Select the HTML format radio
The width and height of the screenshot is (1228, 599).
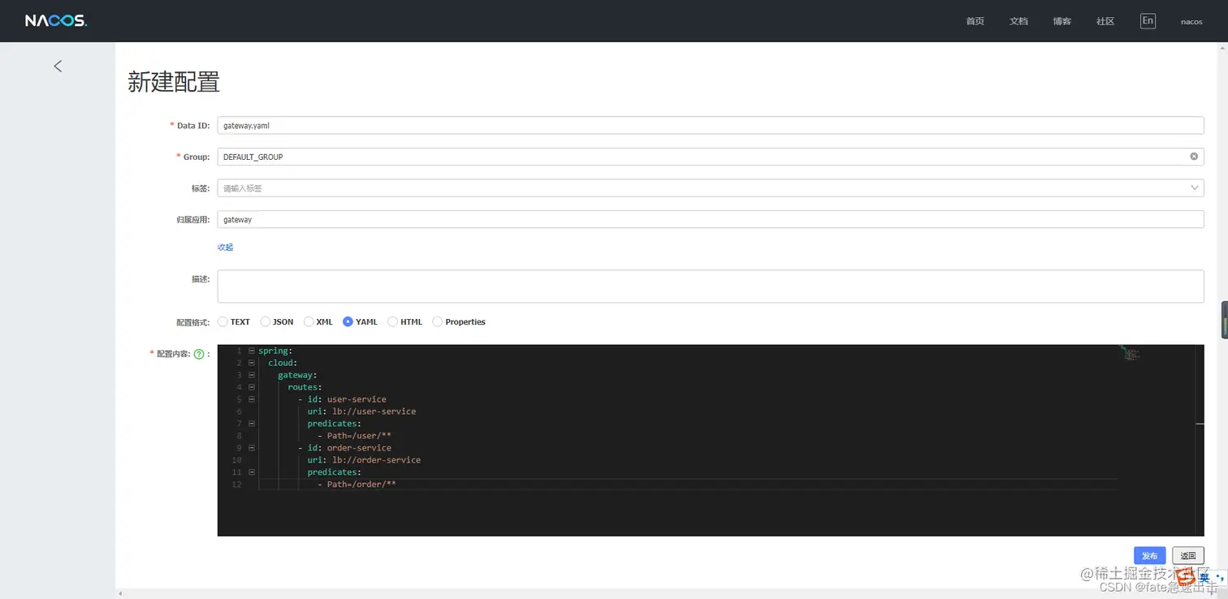(x=393, y=322)
